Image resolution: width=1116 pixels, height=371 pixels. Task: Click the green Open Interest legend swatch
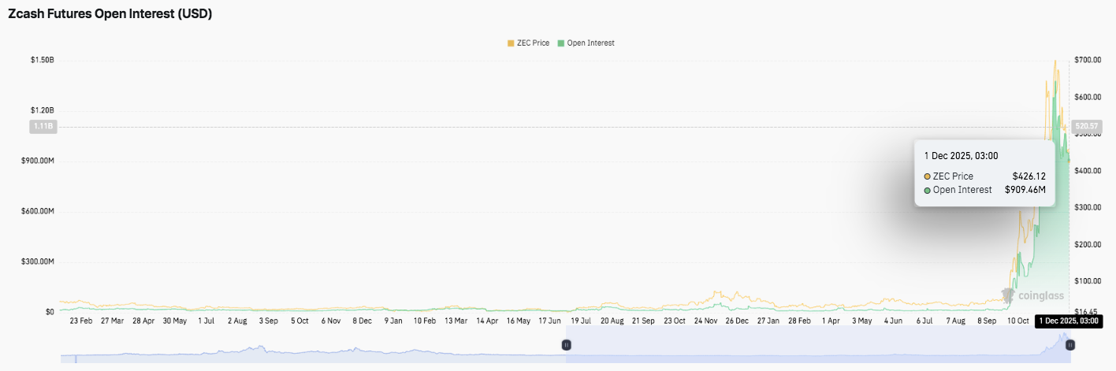click(561, 43)
